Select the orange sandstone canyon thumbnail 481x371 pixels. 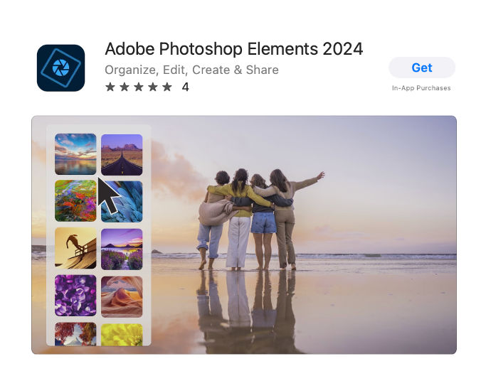tap(122, 296)
